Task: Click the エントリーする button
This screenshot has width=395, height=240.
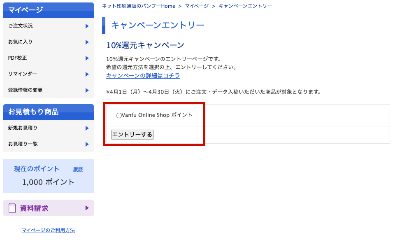Action: pyautogui.click(x=132, y=135)
